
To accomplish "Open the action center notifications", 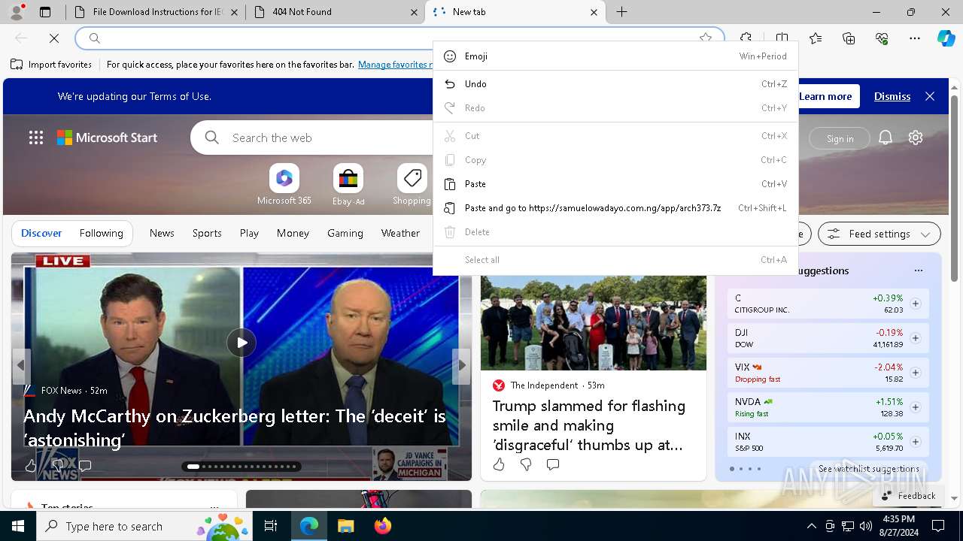I will click(x=938, y=527).
